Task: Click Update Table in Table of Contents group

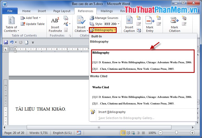Action: 32,24
